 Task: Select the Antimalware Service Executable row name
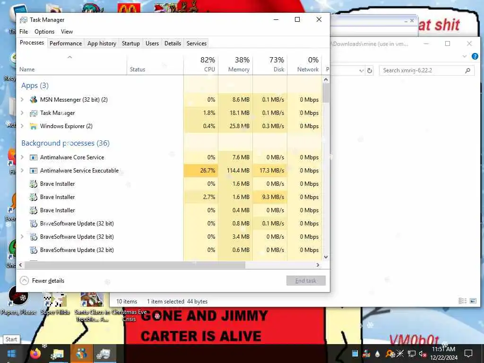(x=79, y=171)
